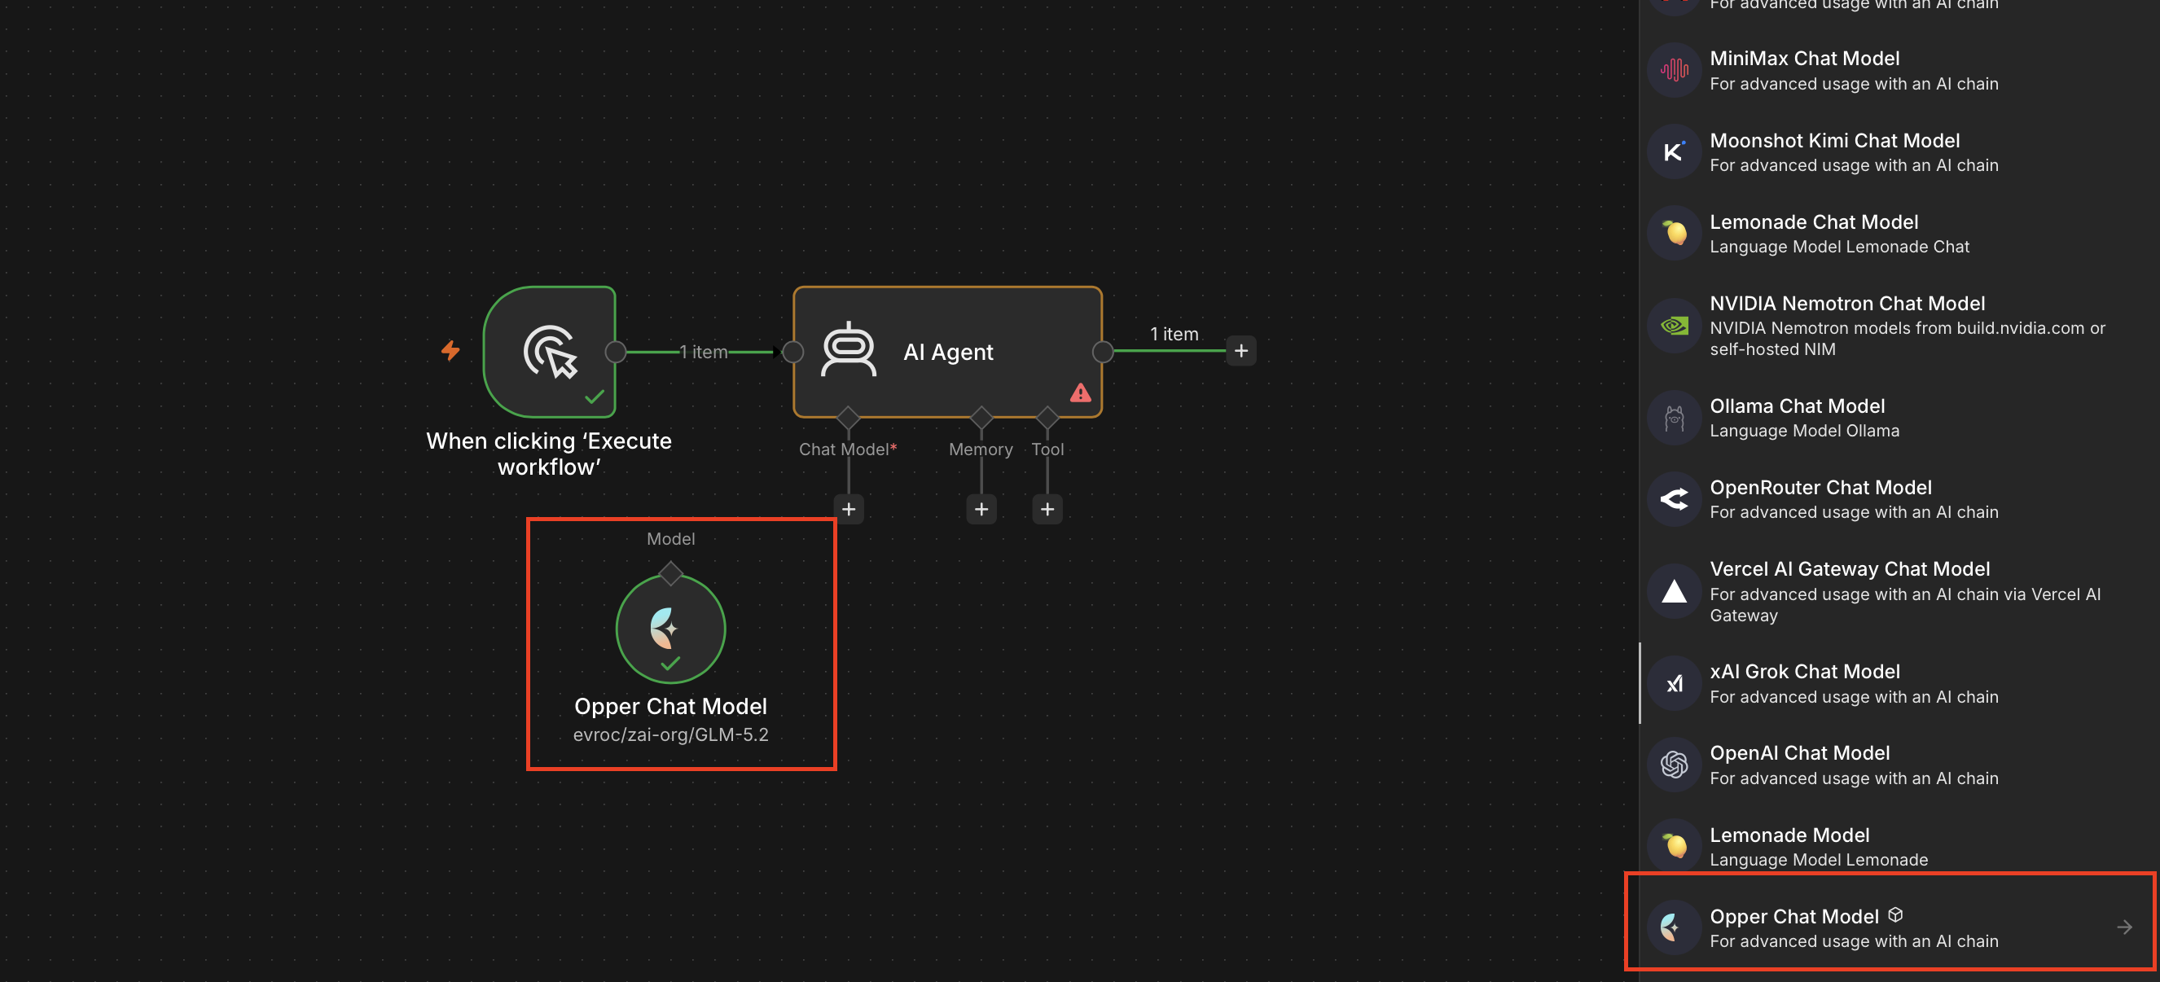This screenshot has height=982, width=2160.
Task: Click the OpenAI knot logo icon
Action: point(1674,765)
